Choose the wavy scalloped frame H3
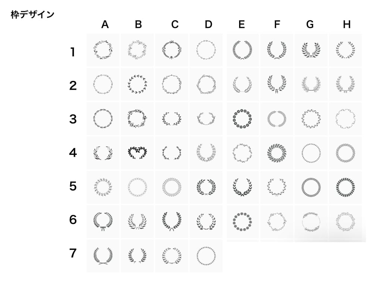 coord(345,119)
